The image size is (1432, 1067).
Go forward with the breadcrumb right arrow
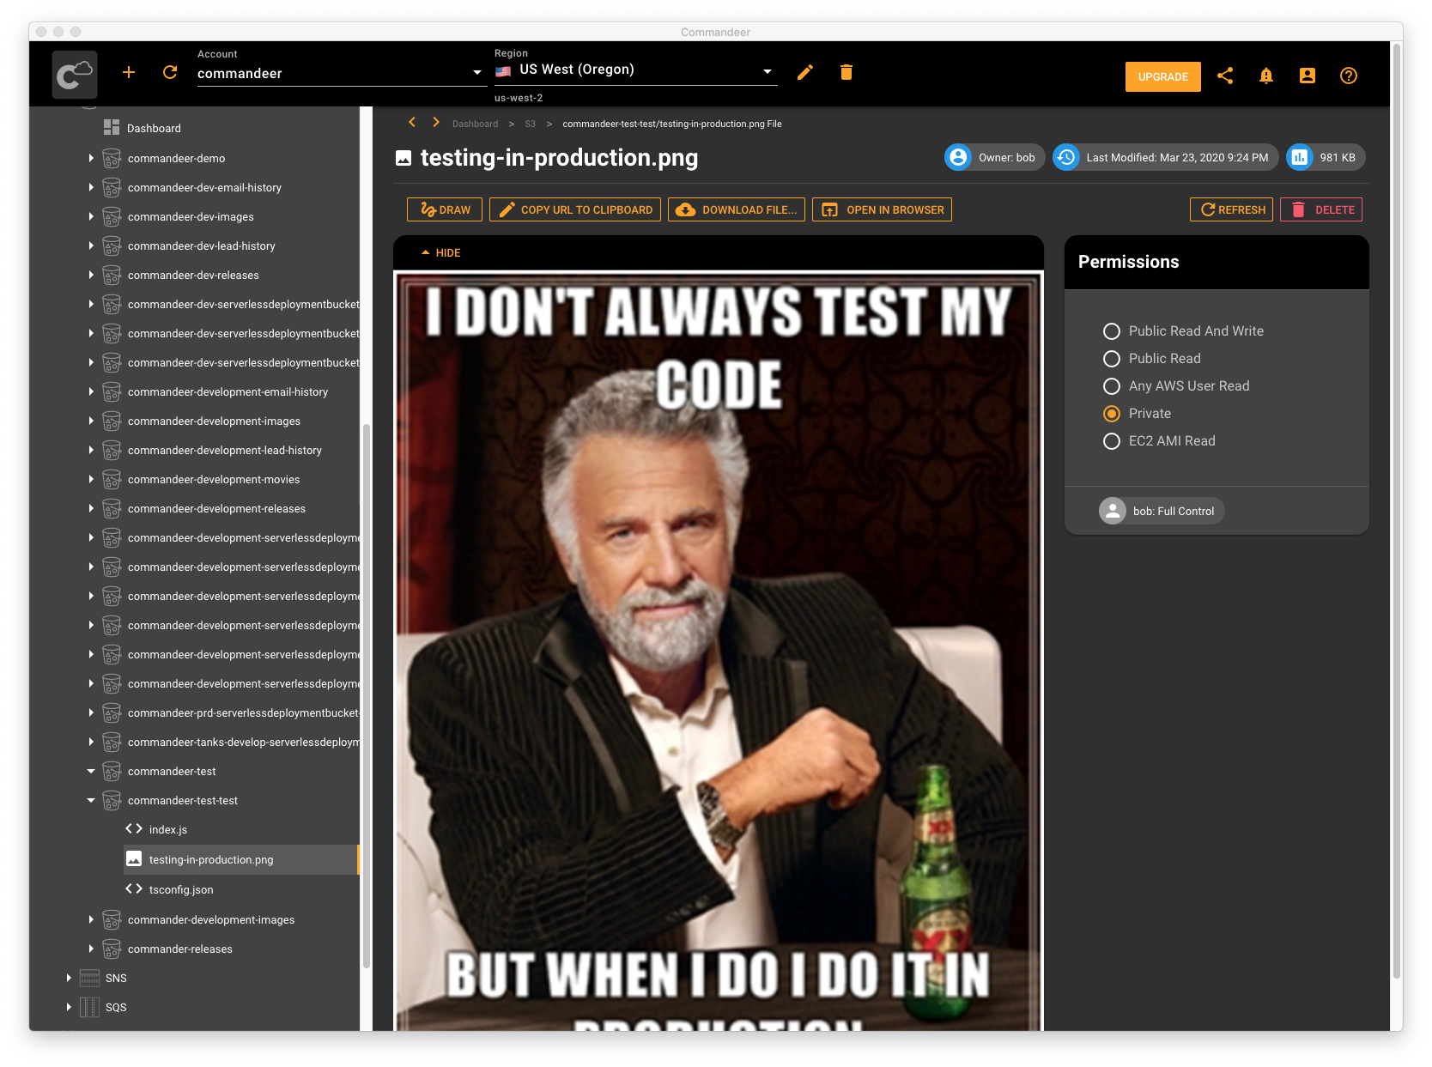(436, 123)
